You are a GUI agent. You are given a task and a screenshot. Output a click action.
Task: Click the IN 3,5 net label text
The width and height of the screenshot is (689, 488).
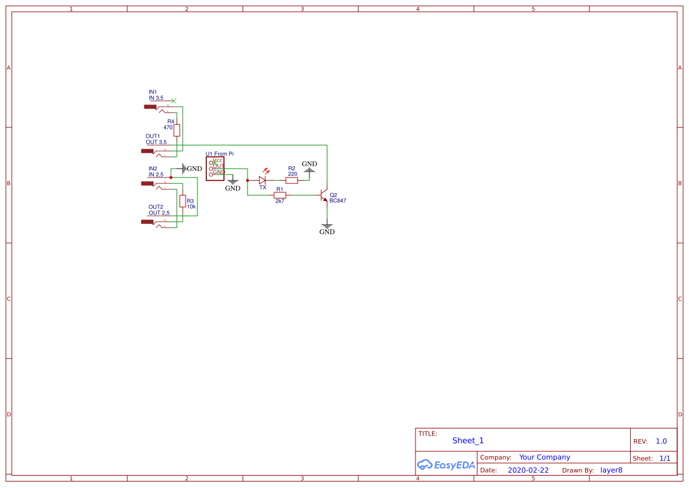(x=155, y=98)
